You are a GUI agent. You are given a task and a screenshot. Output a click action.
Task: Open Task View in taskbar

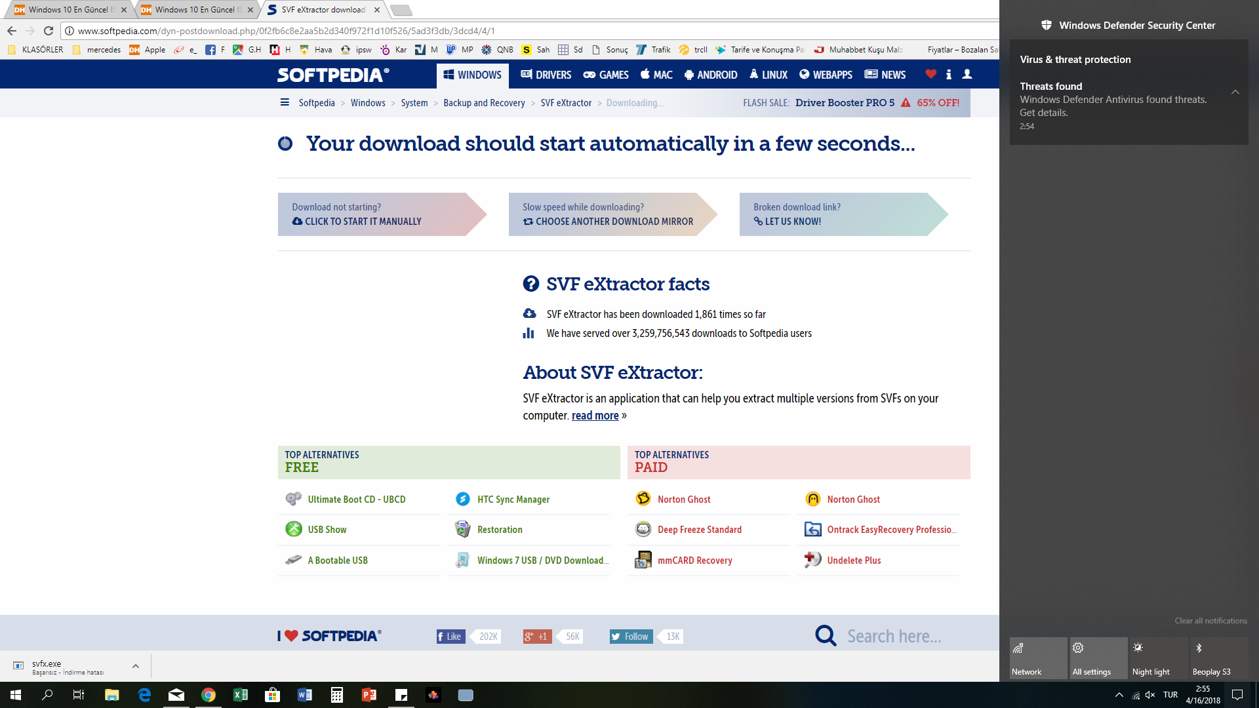point(79,695)
